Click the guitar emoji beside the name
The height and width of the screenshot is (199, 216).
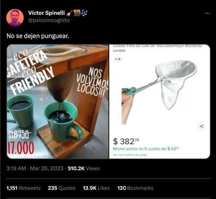(x=69, y=13)
